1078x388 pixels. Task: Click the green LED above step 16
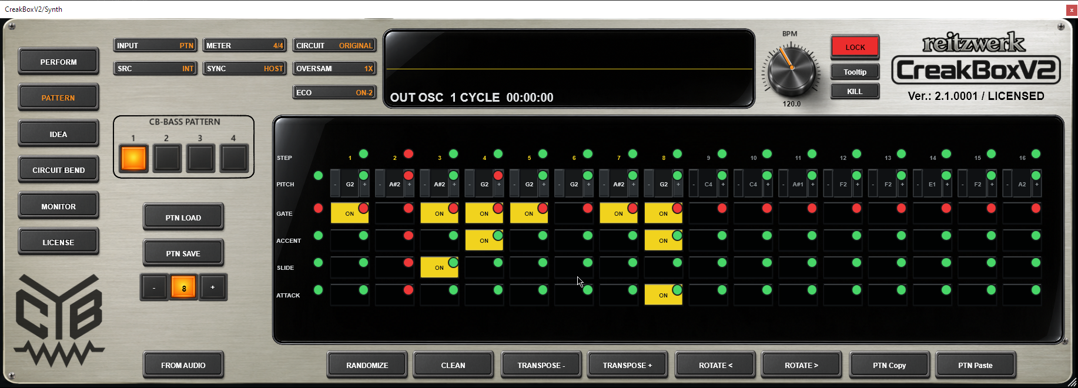[x=1036, y=154]
